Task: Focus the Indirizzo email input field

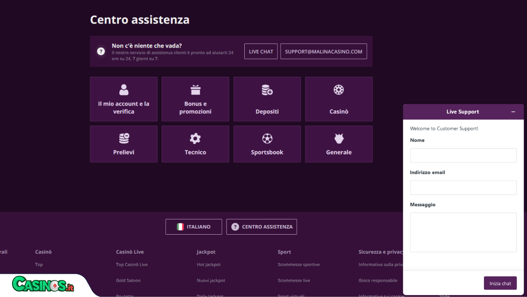Action: [463, 188]
